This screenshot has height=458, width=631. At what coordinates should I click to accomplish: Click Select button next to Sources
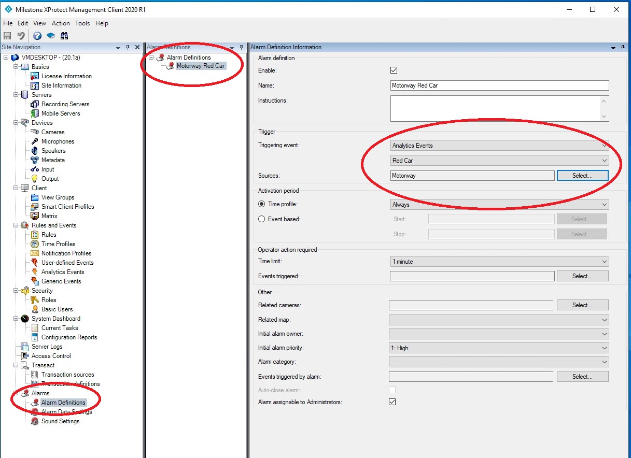coord(582,176)
